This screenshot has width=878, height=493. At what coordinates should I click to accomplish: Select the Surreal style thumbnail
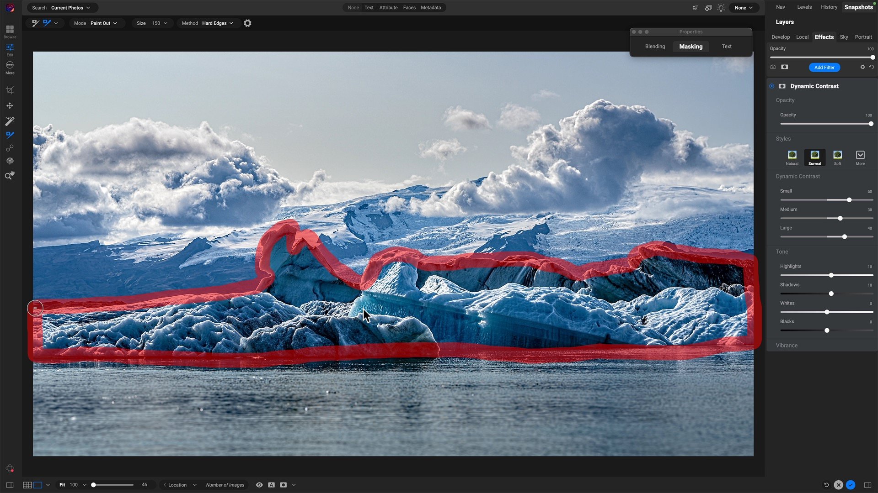814,155
